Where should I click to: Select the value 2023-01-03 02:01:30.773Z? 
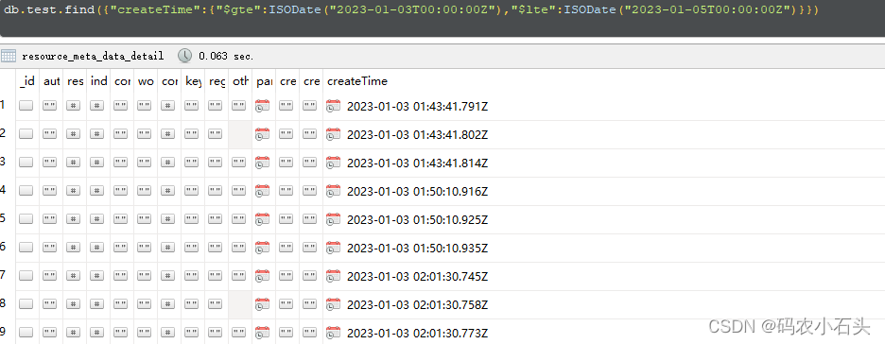click(x=417, y=334)
